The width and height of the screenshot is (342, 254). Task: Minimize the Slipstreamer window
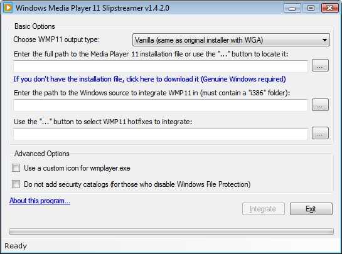point(292,8)
